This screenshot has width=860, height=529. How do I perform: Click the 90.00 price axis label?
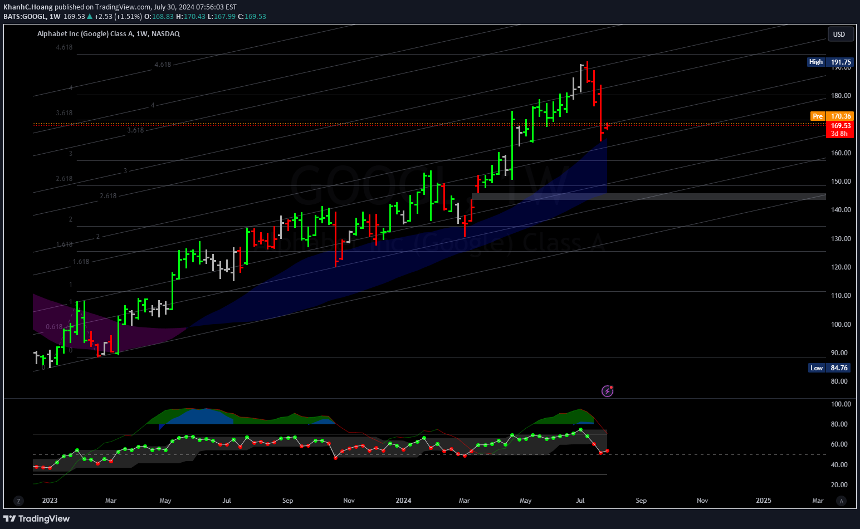click(839, 352)
